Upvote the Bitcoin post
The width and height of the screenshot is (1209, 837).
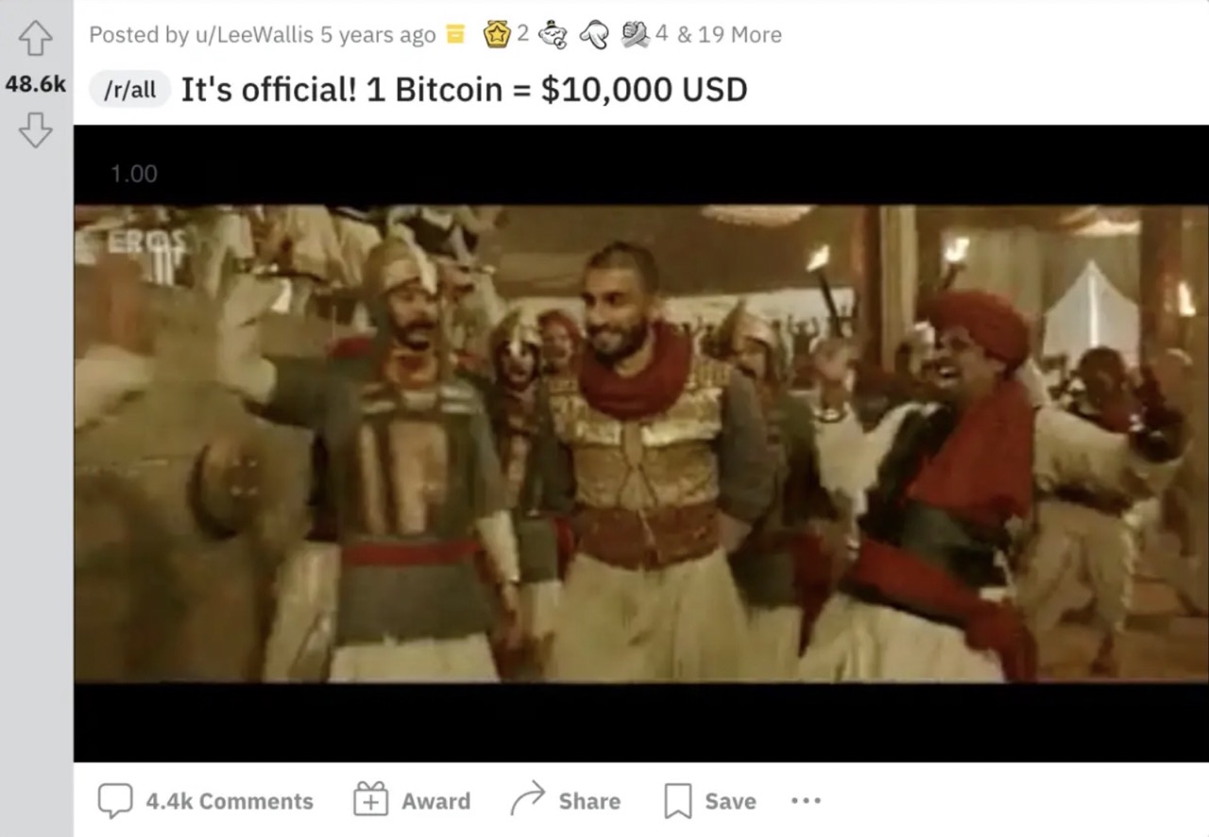tap(35, 39)
